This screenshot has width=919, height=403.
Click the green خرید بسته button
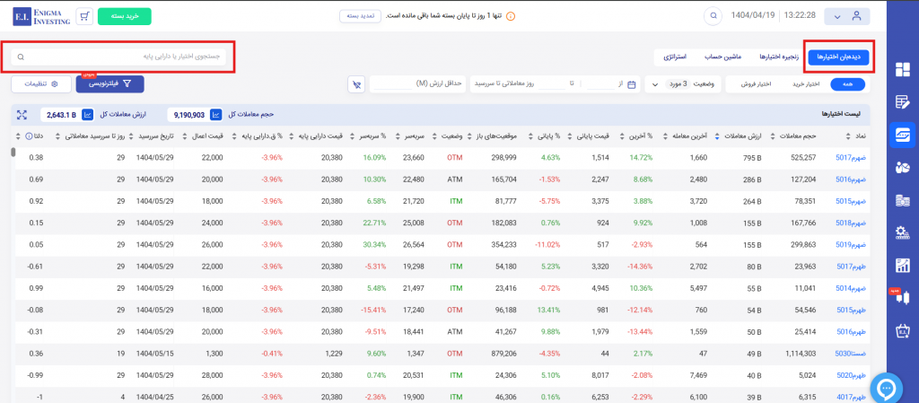(124, 16)
